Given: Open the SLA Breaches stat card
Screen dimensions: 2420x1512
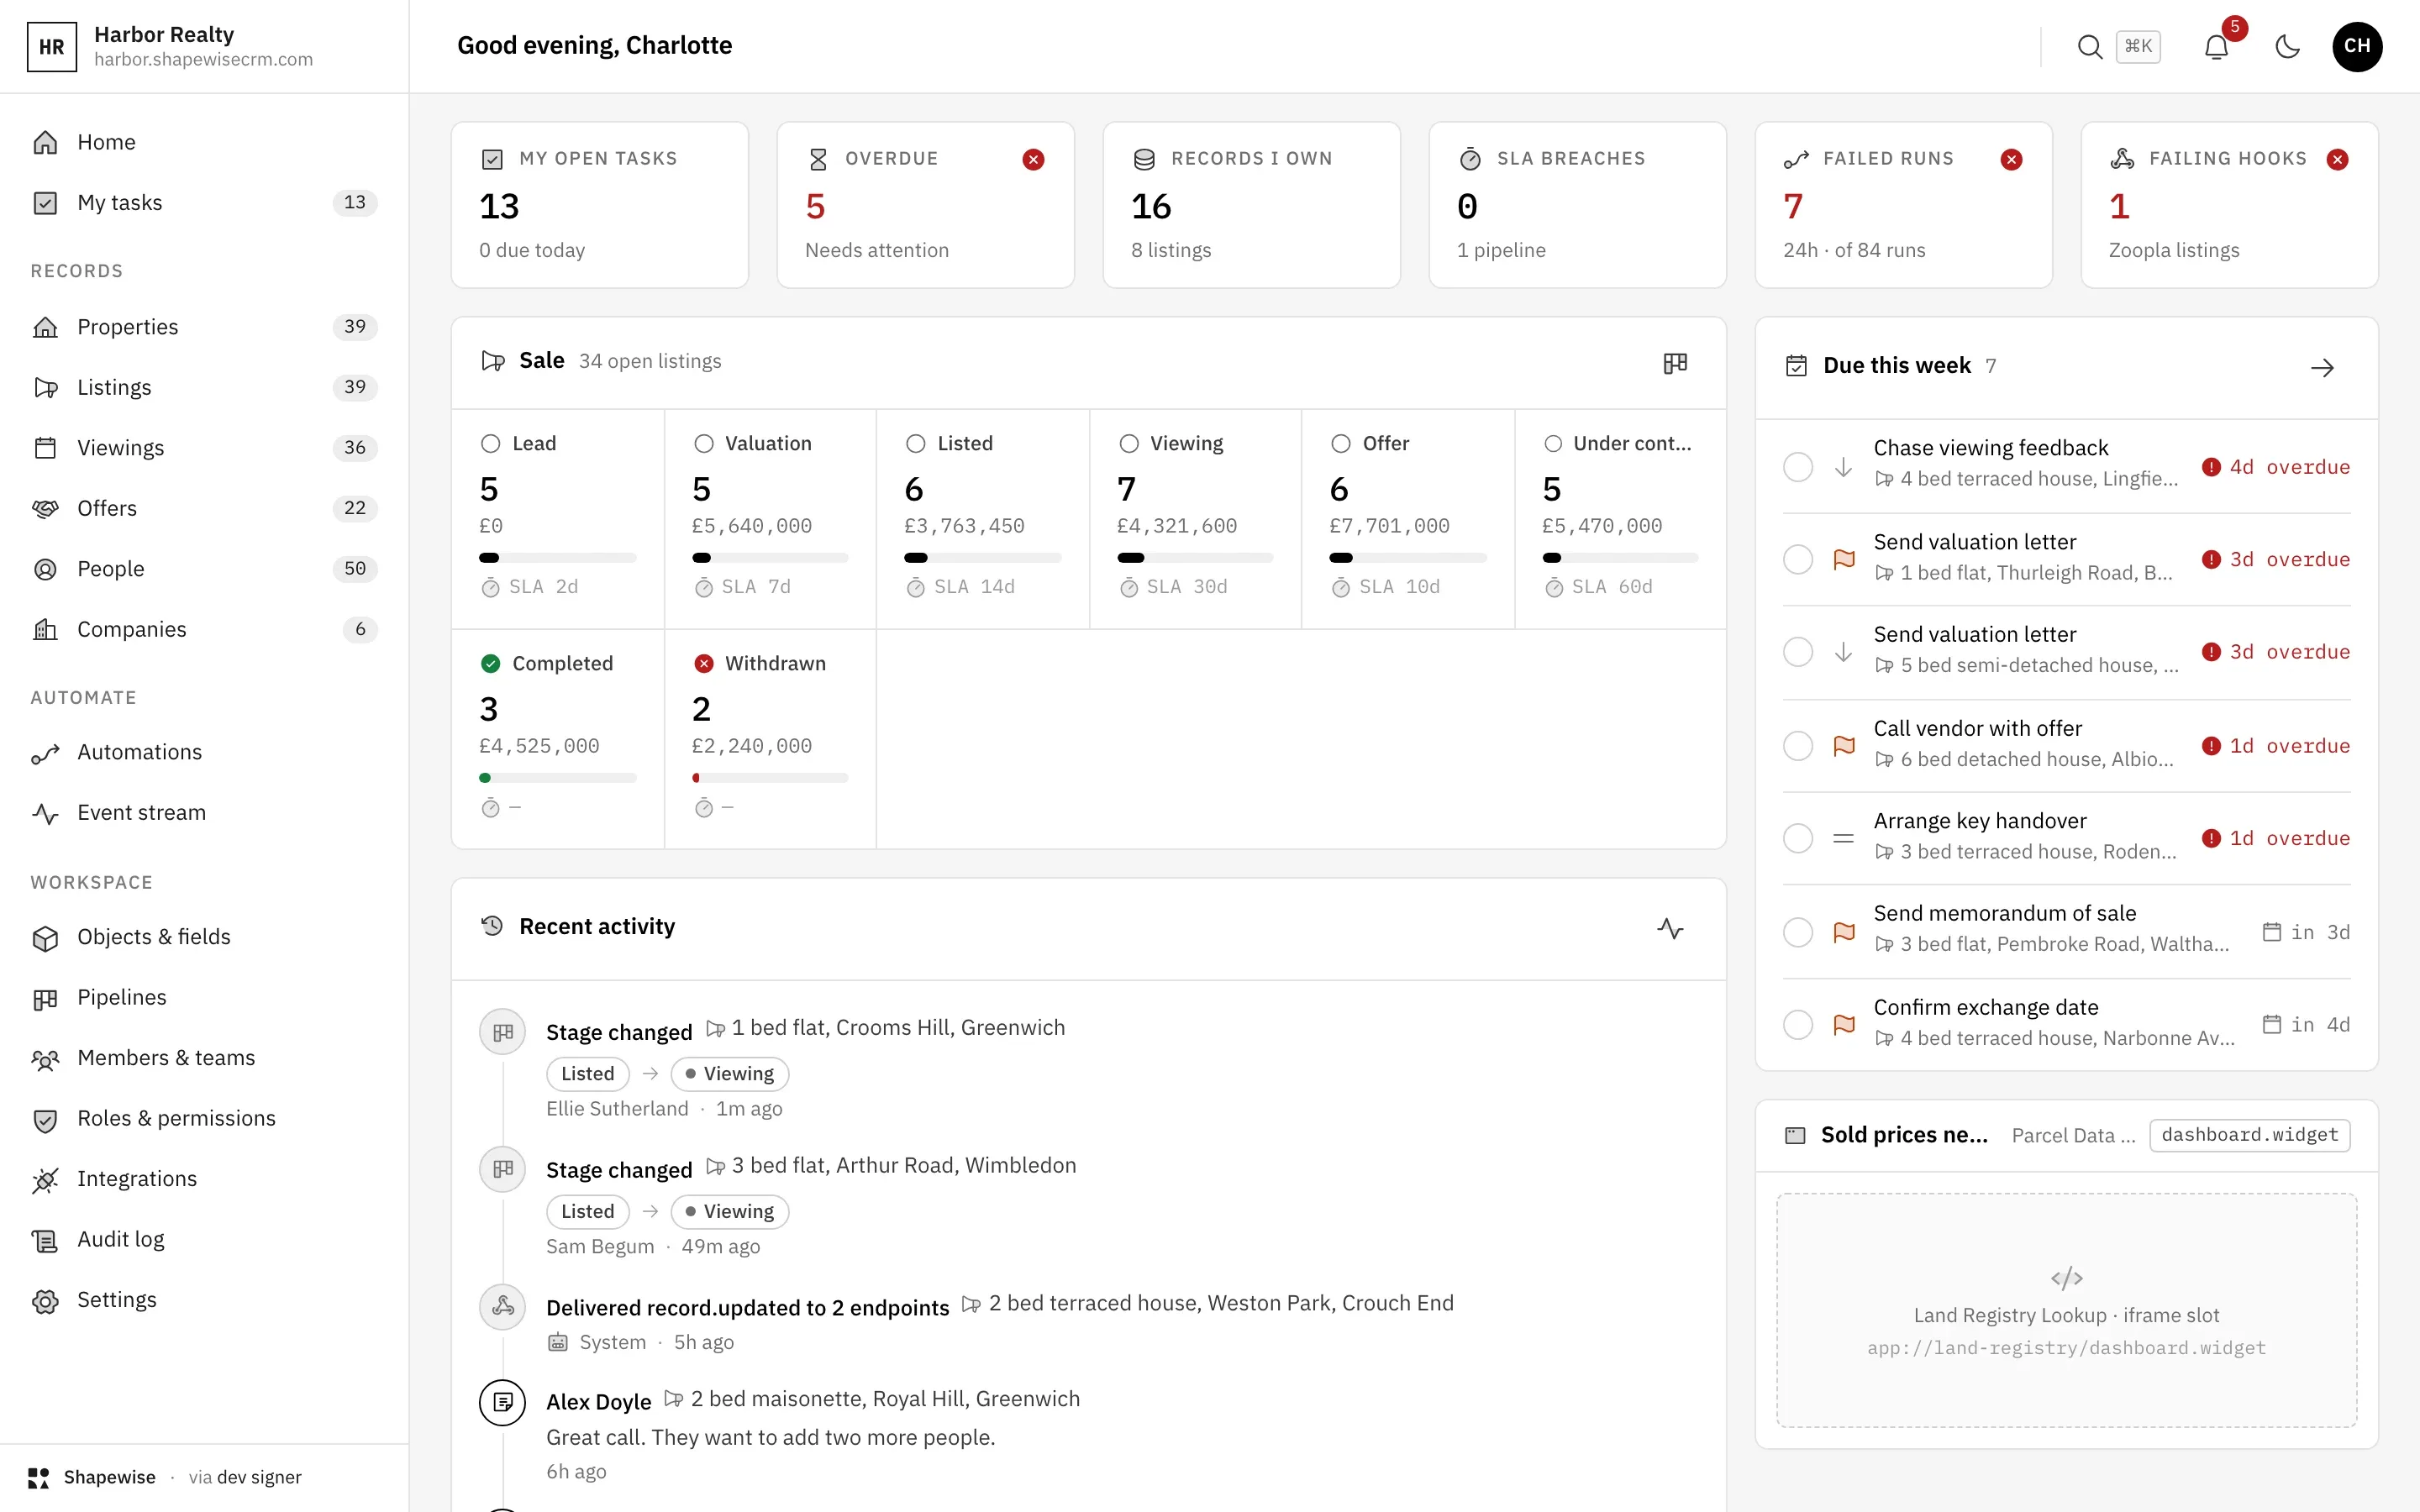Looking at the screenshot, I should pyautogui.click(x=1577, y=205).
